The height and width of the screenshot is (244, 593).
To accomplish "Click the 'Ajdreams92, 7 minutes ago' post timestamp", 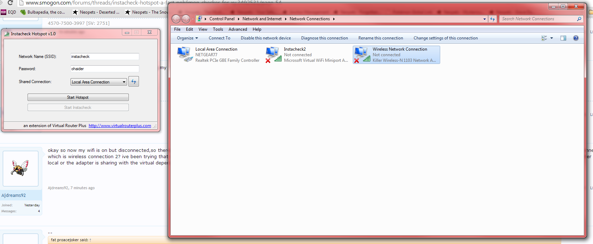I will pyautogui.click(x=71, y=188).
